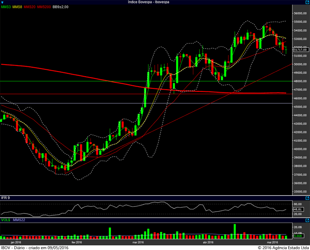Image resolution: width=310 pixels, height=250 pixels.
Task: Click the MMS22 volume average label
Action: [19, 220]
